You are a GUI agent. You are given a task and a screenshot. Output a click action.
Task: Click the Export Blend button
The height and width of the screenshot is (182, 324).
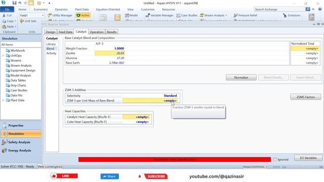pos(306,77)
